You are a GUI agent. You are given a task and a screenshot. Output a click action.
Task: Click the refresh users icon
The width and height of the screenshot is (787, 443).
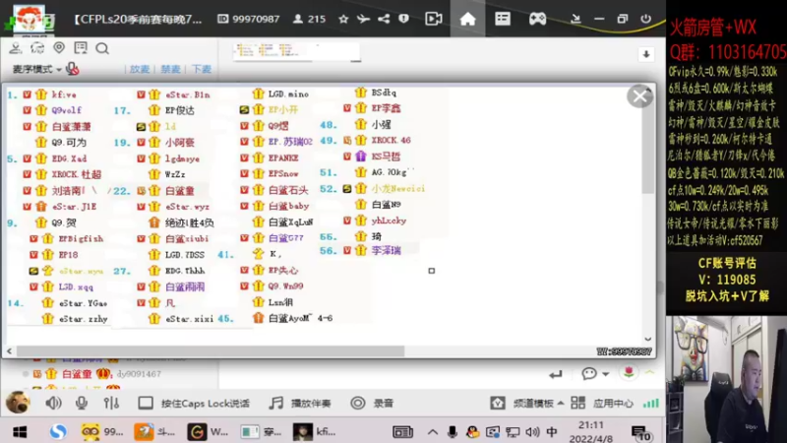[37, 48]
